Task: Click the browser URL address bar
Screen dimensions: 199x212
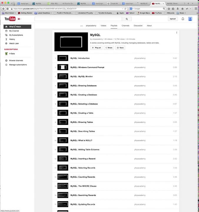Action: click(68, 9)
